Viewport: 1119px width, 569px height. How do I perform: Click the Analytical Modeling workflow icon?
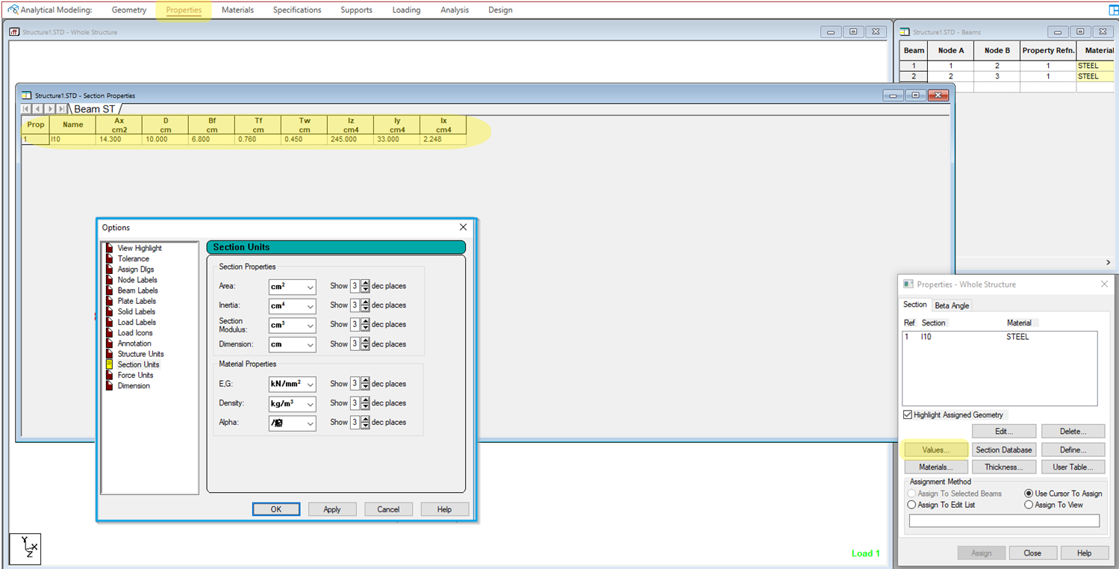pos(13,10)
